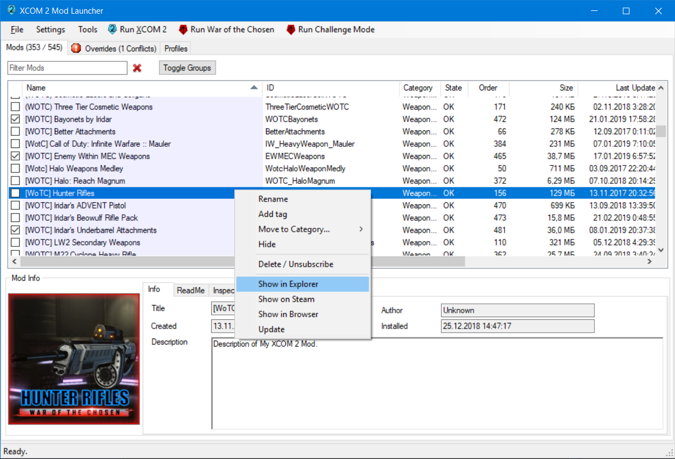
Task: Click the mod list scroll-down arrow
Action: pyautogui.click(x=662, y=250)
